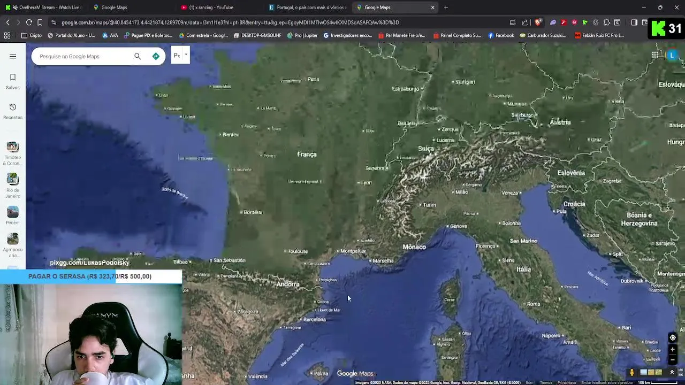Click the Roma city label

point(534,304)
